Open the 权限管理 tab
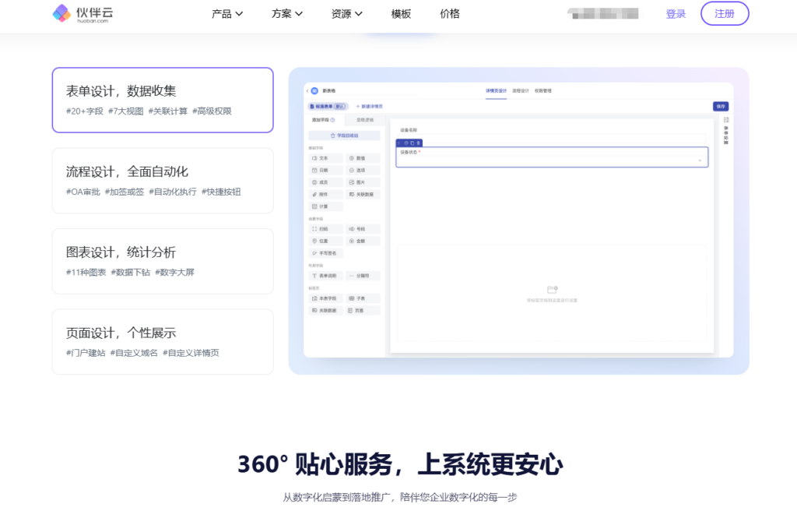Viewport: 797px width, 525px height. 543,91
